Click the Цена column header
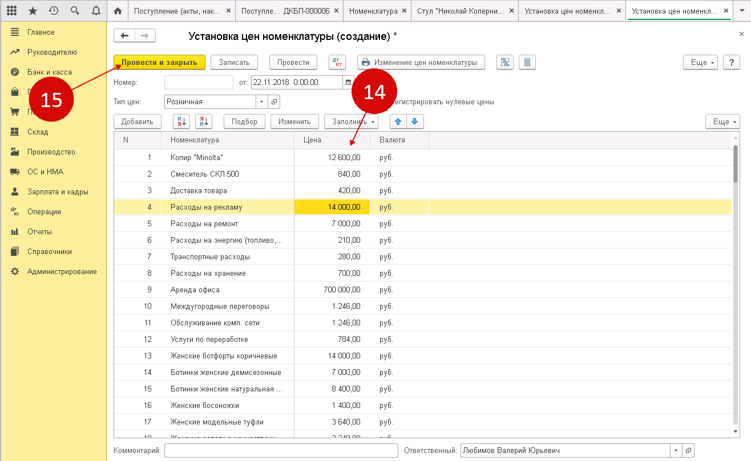The width and height of the screenshot is (751, 461). [x=332, y=140]
